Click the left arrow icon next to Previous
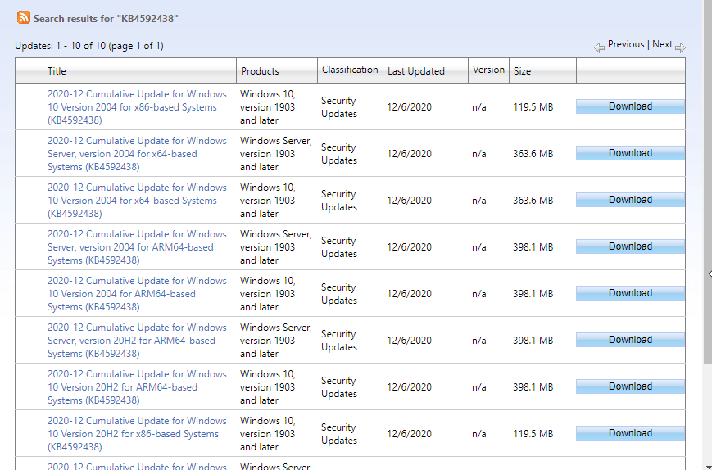Image resolution: width=712 pixels, height=470 pixels. pos(599,47)
